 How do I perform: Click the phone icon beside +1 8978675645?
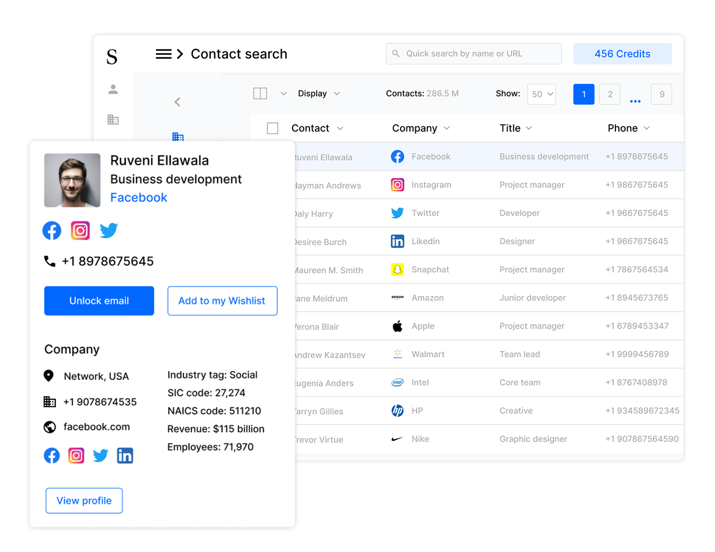pos(50,261)
